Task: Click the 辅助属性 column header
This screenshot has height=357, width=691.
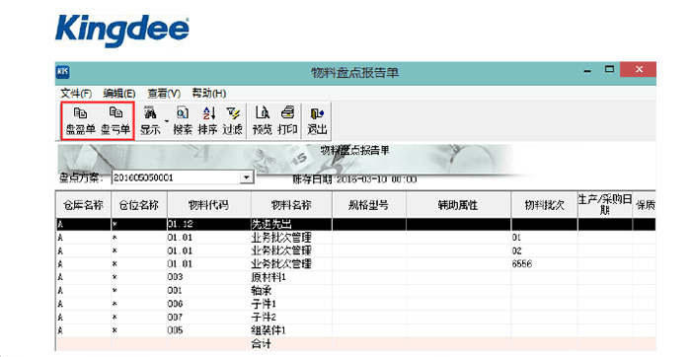Action: [458, 205]
